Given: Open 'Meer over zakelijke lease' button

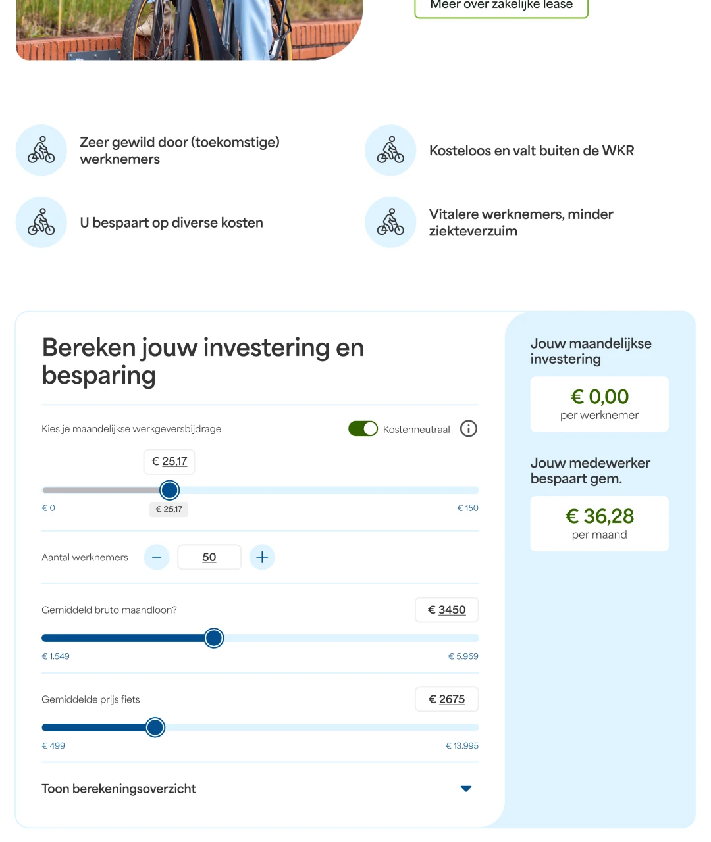Looking at the screenshot, I should click(501, 5).
